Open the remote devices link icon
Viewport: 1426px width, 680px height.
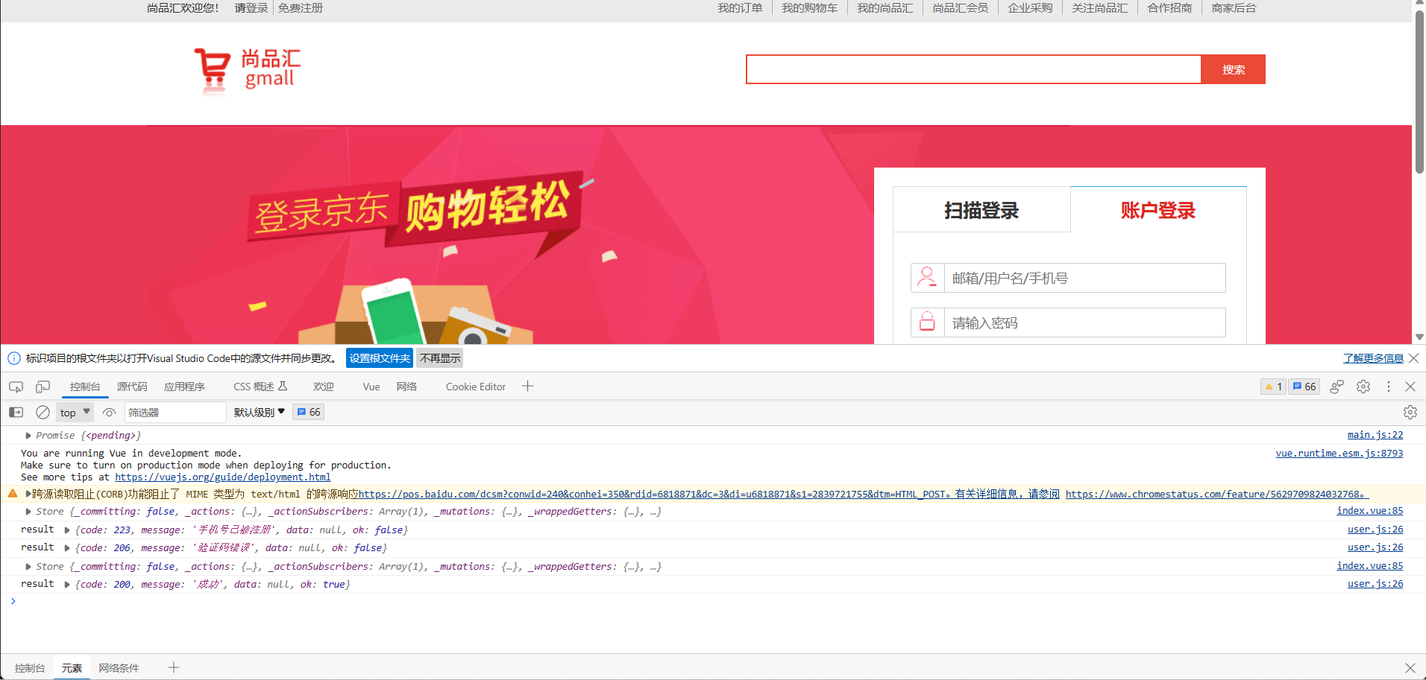pyautogui.click(x=1337, y=387)
